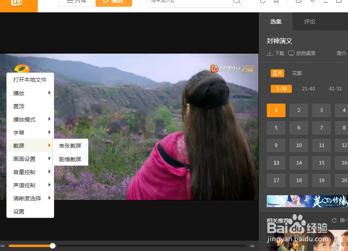The height and width of the screenshot is (251, 348).
Task: Click the magnifier search icon
Action: coord(237,1)
